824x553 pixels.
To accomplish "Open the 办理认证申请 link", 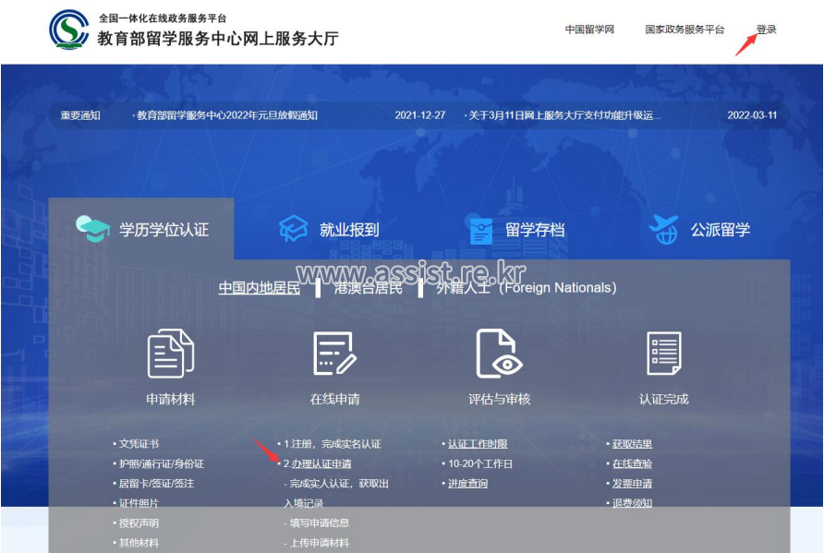I will (x=321, y=463).
